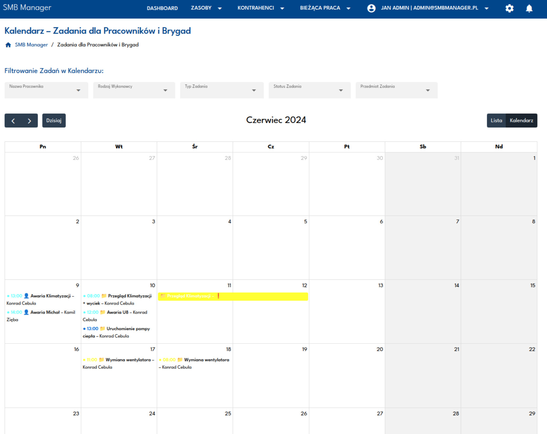This screenshot has height=434, width=547.
Task: Follow the SMB Manager breadcrumb link
Action: tap(31, 45)
